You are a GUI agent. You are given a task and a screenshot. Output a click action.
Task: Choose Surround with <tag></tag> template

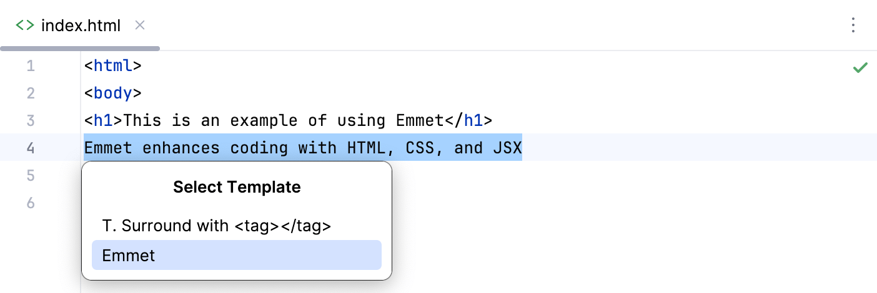(x=216, y=226)
